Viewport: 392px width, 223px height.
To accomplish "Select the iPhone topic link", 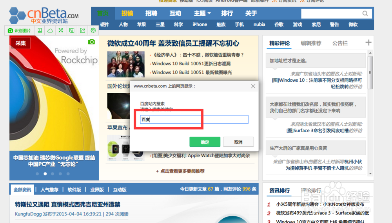I will (200, 24).
